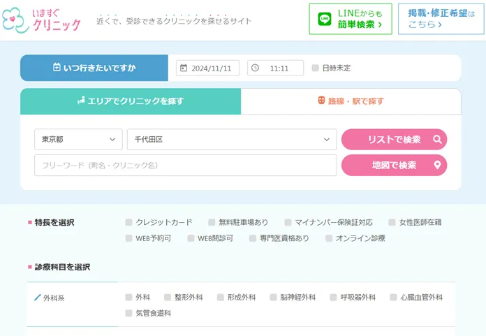Click the map pin icon on 地図で検索
The image size is (486, 336).
437,166
